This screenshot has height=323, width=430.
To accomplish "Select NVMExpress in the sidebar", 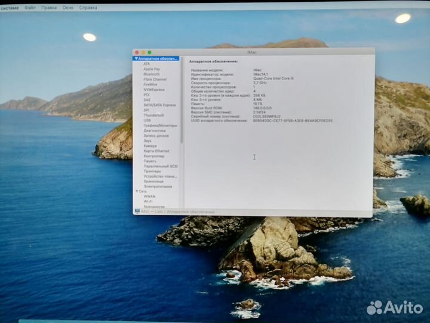I will (154, 90).
